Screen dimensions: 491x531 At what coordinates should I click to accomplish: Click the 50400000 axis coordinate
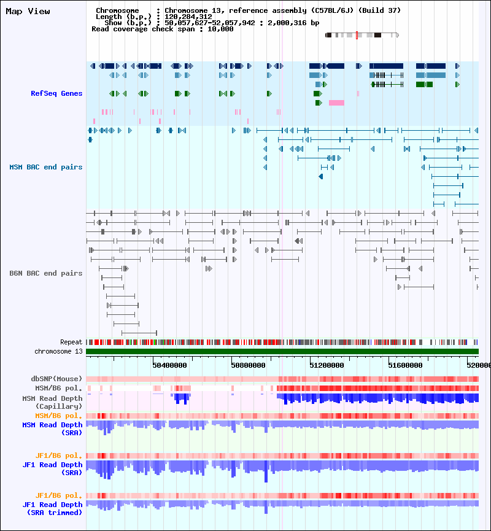[x=169, y=365]
